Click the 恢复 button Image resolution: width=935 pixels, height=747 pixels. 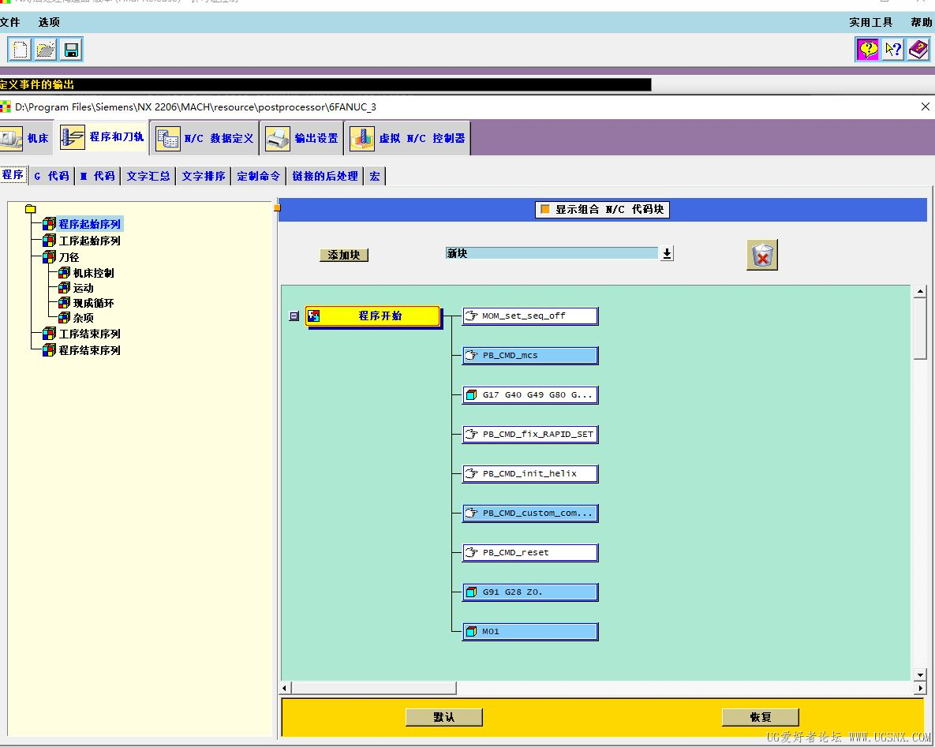[761, 717]
